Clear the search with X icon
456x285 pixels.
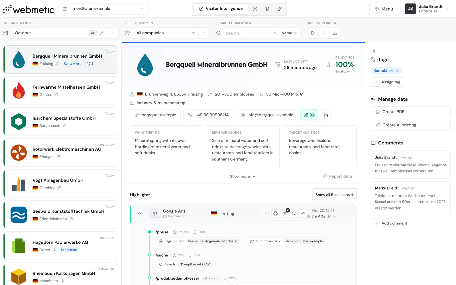pyautogui.click(x=274, y=33)
